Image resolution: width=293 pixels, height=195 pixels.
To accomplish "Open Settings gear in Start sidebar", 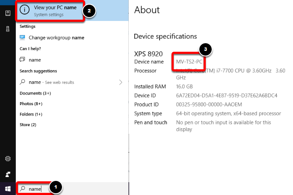I will pyautogui.click(x=8, y=159).
